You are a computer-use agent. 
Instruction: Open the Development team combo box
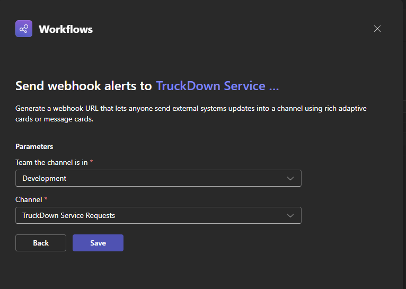click(x=158, y=179)
